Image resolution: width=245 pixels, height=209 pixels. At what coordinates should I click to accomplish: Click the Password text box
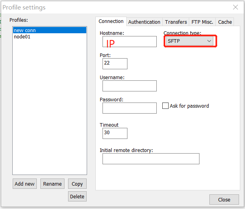129,108
